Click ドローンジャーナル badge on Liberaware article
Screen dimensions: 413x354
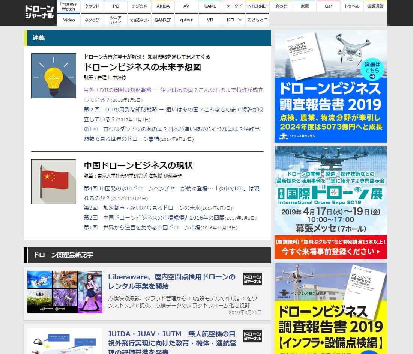(252, 279)
